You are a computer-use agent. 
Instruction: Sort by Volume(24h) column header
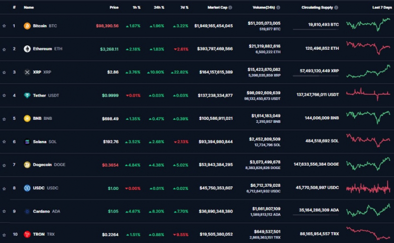pos(263,7)
